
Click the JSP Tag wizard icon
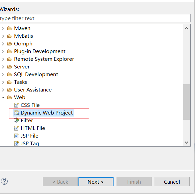click(17, 143)
